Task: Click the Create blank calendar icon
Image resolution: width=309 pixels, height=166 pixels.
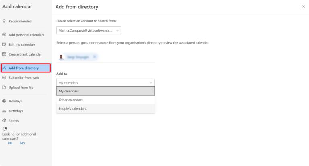Action: click(x=4, y=54)
